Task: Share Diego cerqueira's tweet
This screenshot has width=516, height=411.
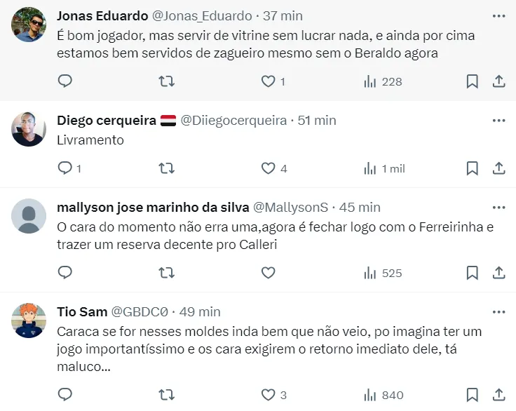Action: pyautogui.click(x=499, y=168)
